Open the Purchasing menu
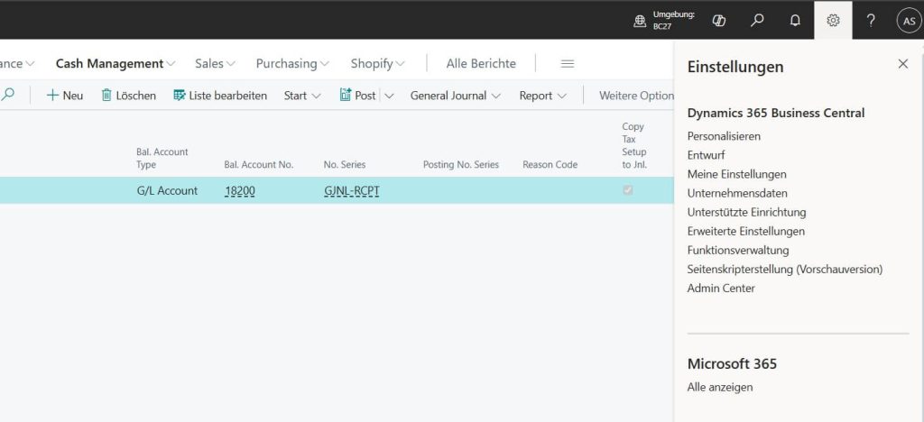 coord(292,64)
